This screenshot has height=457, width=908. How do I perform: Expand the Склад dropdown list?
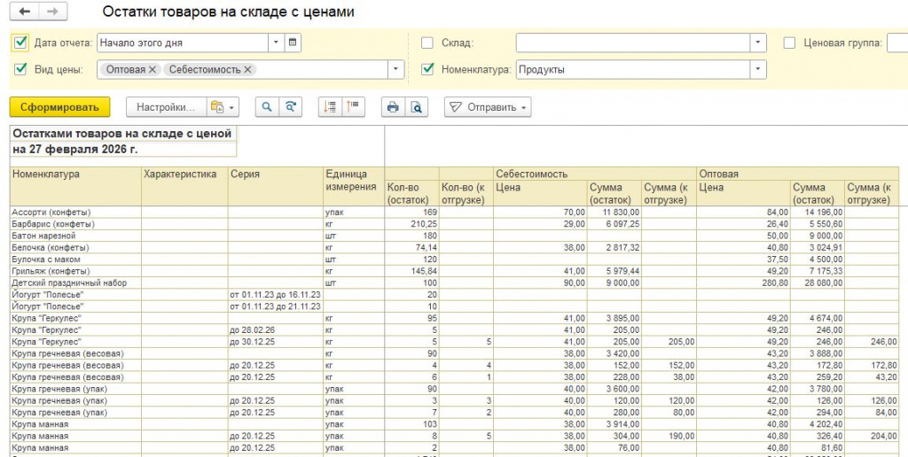pyautogui.click(x=758, y=42)
